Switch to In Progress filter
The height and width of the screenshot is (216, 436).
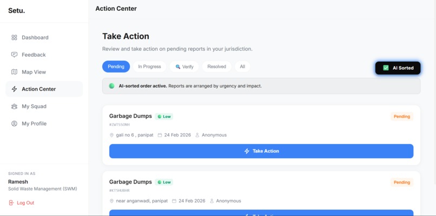click(150, 67)
